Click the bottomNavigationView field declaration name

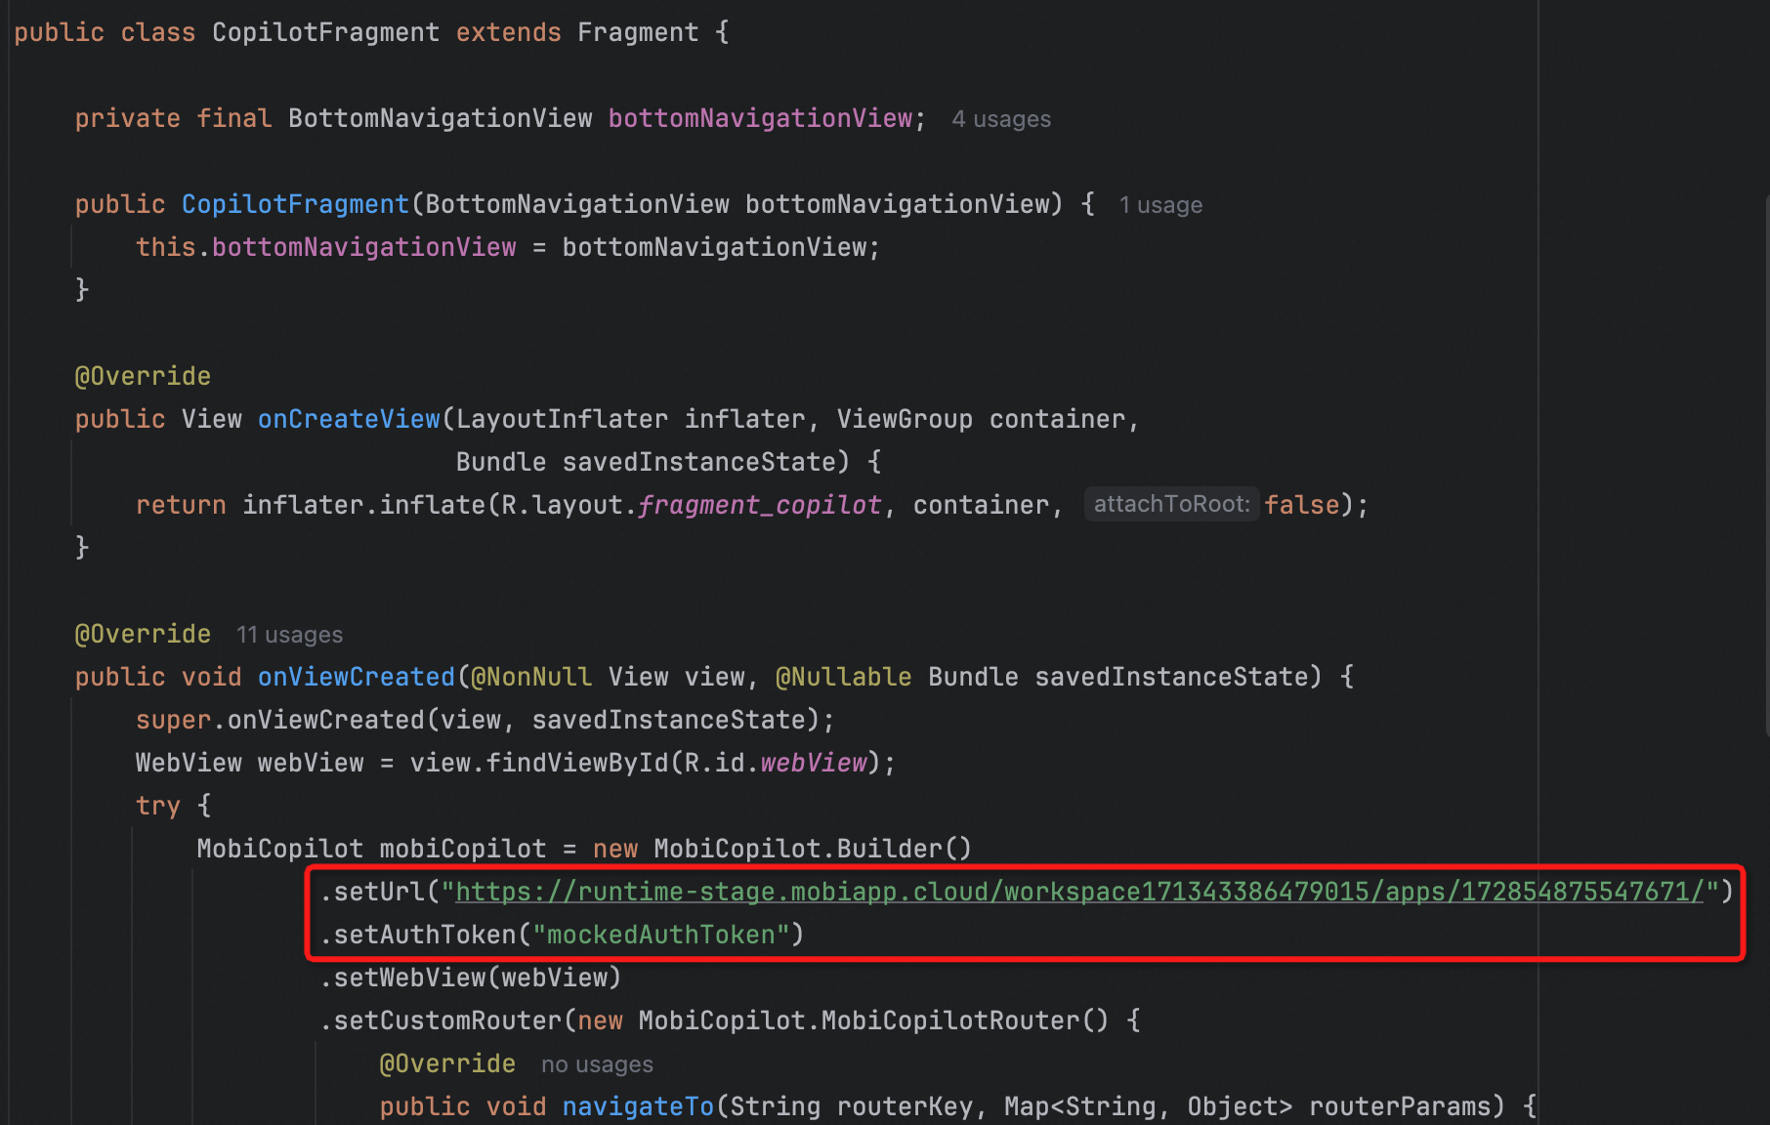[760, 118]
